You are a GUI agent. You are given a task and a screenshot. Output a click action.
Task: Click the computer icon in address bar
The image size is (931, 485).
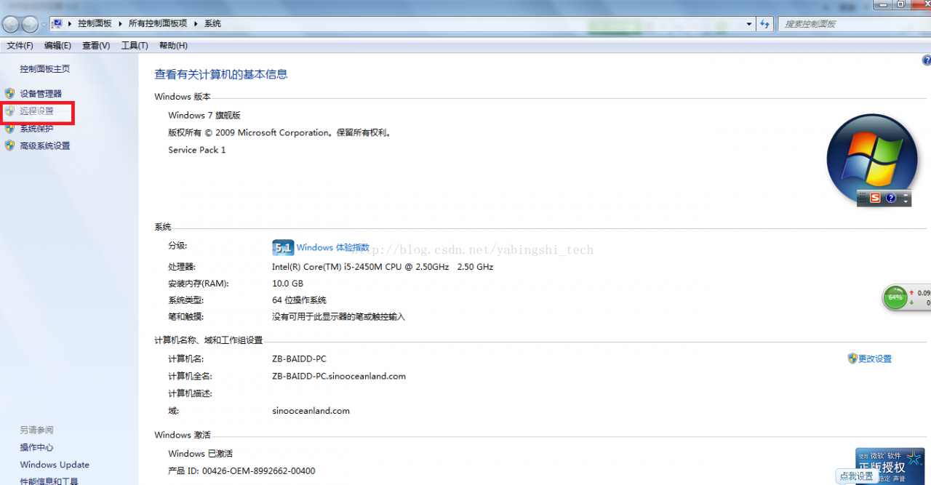click(56, 24)
